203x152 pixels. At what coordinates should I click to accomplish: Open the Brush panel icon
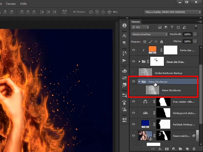(x=124, y=102)
